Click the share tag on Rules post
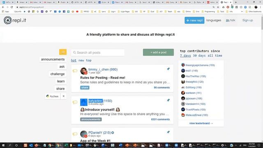The image size is (263, 148). pos(85,88)
